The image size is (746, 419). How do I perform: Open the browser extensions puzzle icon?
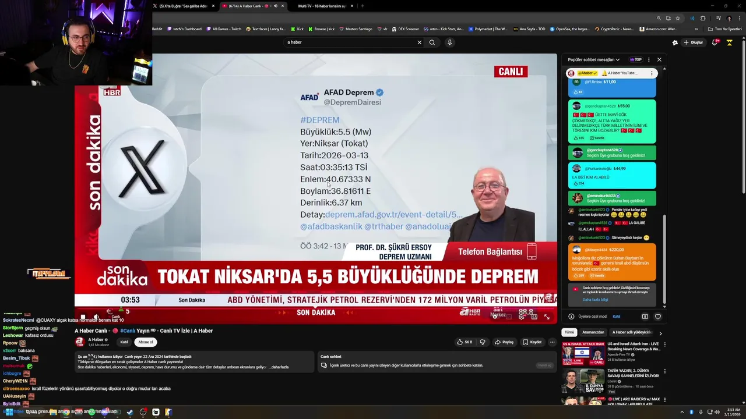click(703, 18)
